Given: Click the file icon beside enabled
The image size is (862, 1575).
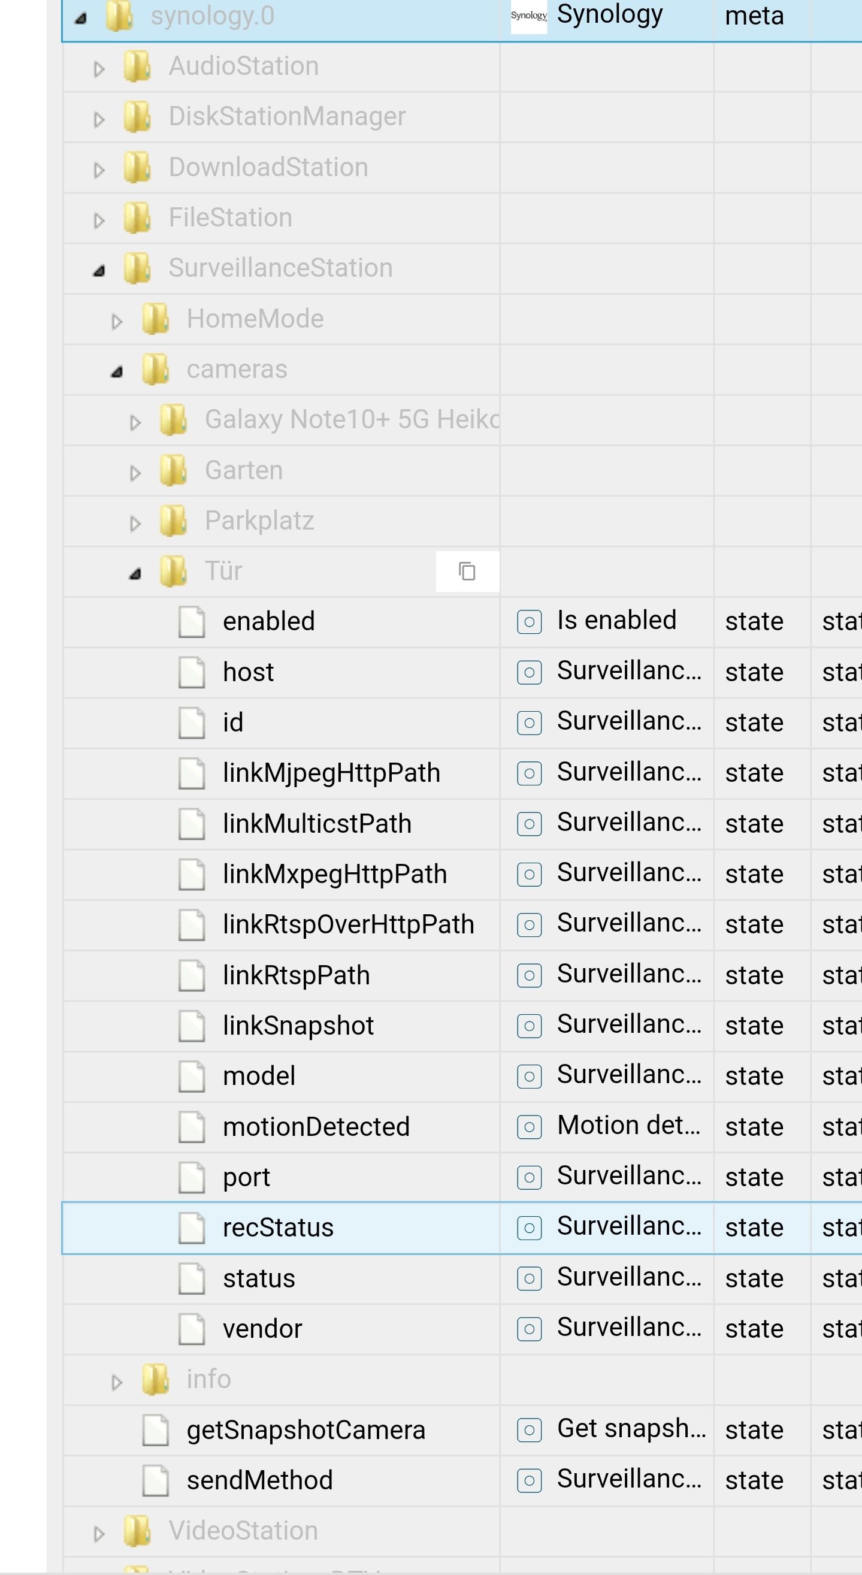Looking at the screenshot, I should tap(191, 622).
